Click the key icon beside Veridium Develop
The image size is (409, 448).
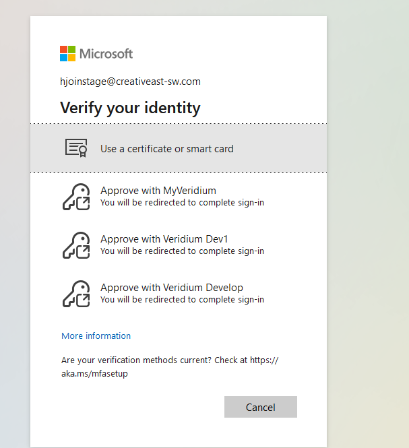pyautogui.click(x=76, y=293)
